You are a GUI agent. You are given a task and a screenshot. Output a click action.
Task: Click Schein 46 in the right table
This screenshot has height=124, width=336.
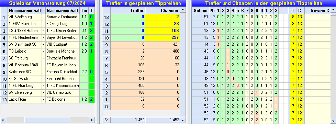coord(200,72)
